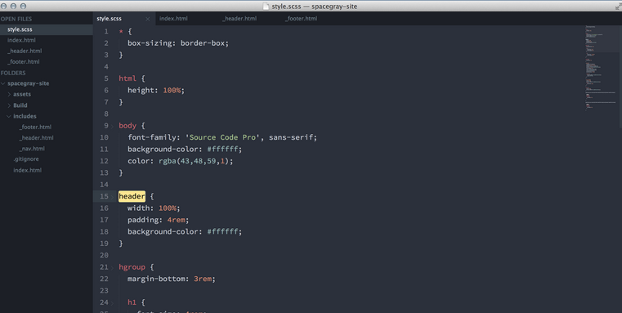The width and height of the screenshot is (622, 313).
Task: Click line number 20 in the gutter
Action: (104, 255)
